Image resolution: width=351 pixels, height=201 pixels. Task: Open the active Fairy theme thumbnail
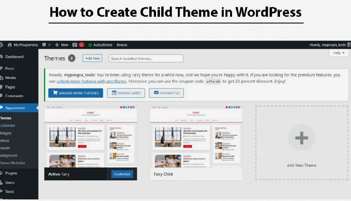click(x=90, y=137)
